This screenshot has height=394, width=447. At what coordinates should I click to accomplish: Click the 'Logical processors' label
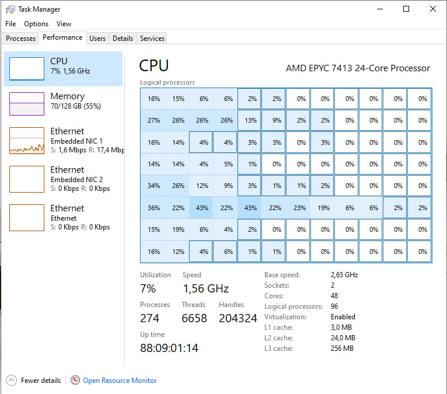click(167, 82)
